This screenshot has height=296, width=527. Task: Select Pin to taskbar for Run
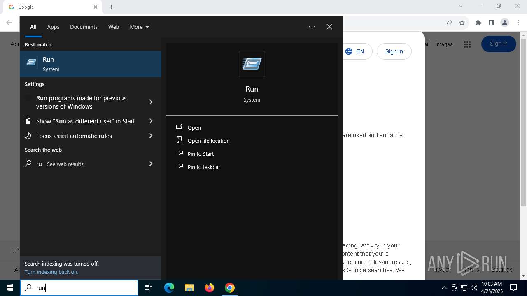(204, 167)
